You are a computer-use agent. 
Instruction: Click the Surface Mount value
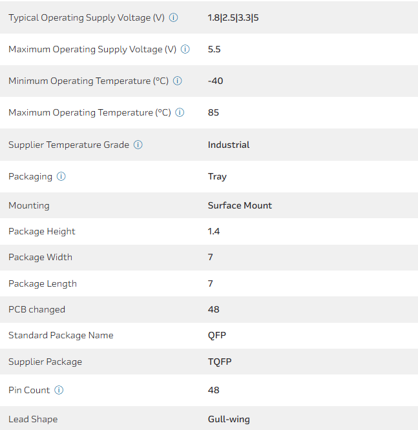click(x=240, y=205)
